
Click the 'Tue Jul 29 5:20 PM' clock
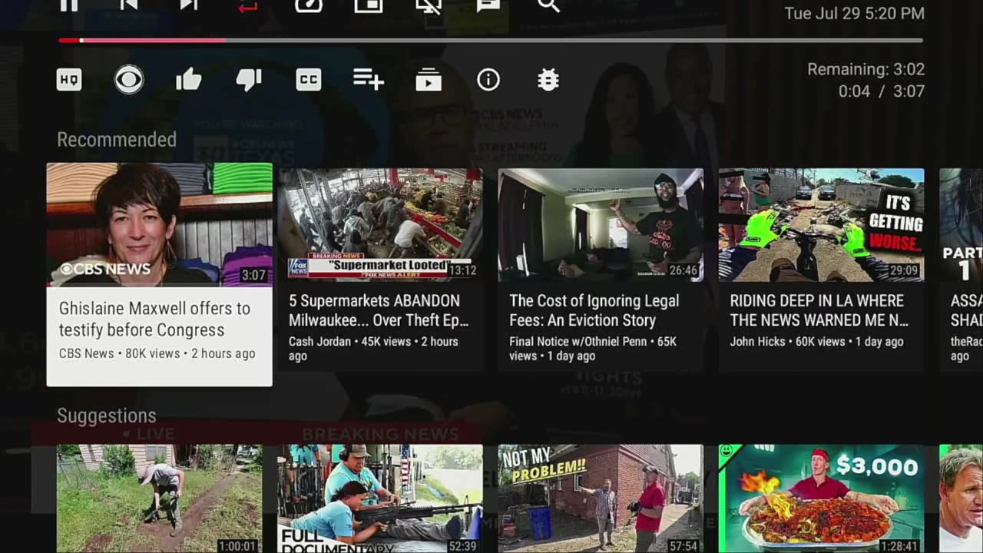tap(854, 13)
